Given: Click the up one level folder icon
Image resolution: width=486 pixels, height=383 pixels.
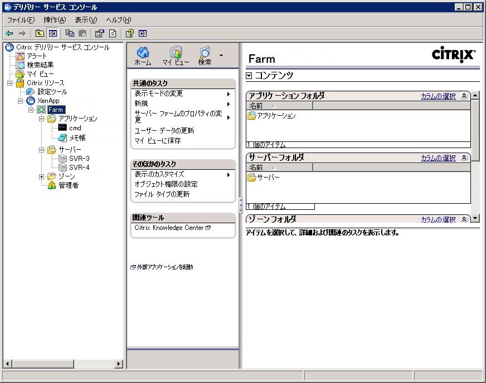Looking at the screenshot, I should click(40, 33).
